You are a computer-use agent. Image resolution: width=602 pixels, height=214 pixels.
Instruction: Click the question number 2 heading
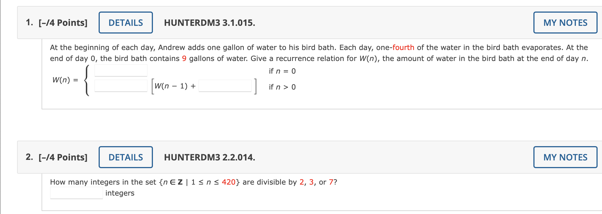(x=29, y=157)
